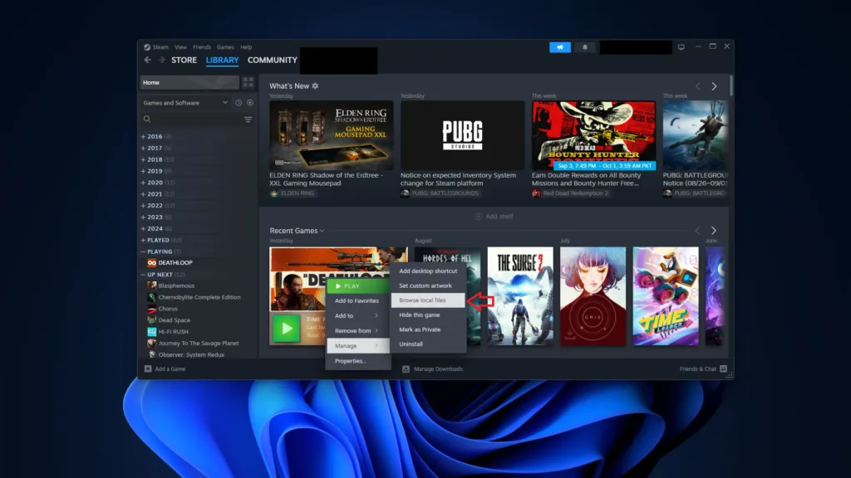Click the Add shelf plus icon

point(478,217)
